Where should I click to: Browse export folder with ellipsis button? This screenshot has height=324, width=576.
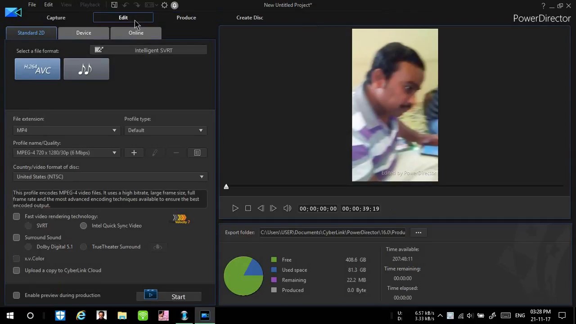coord(418,233)
